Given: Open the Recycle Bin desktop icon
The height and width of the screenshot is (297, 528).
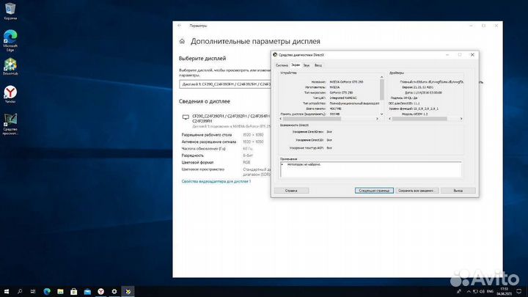Looking at the screenshot, I should point(10,10).
